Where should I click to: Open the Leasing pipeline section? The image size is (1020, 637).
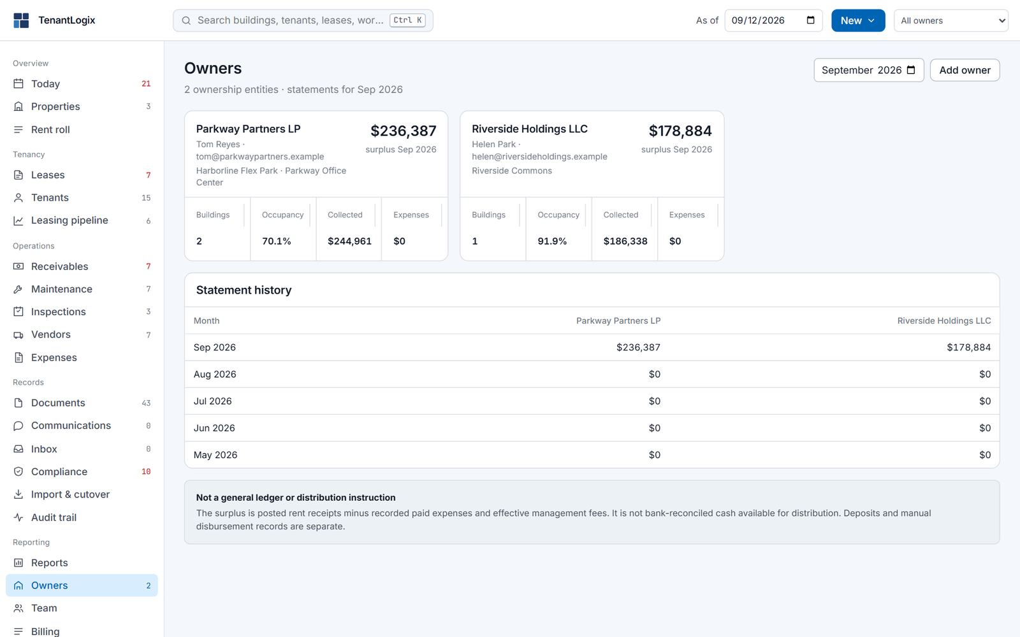pos(82,220)
